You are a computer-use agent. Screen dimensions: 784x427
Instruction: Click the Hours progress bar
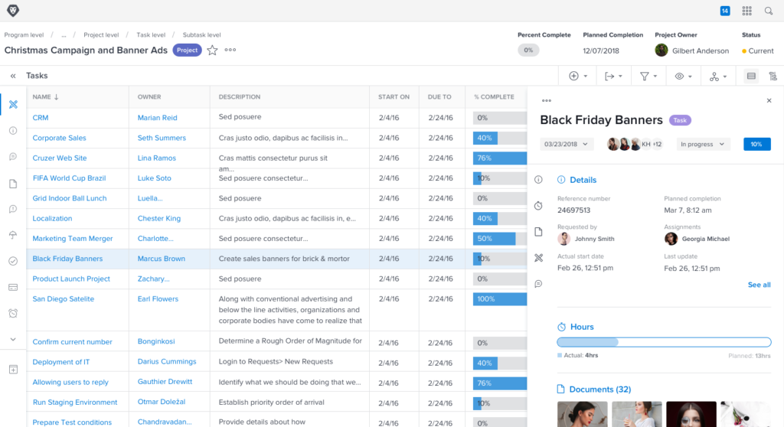pyautogui.click(x=664, y=342)
